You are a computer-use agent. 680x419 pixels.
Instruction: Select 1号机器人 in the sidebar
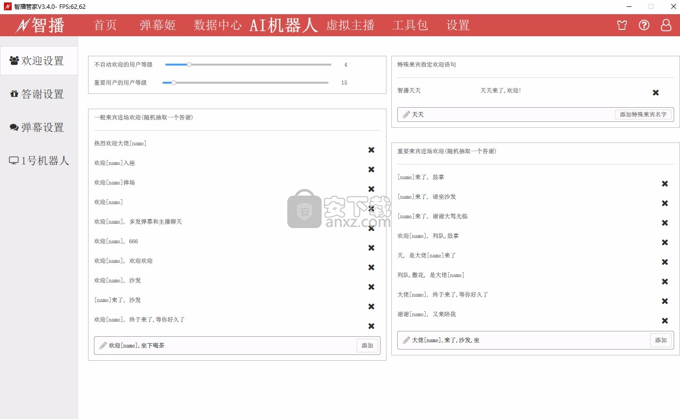pyautogui.click(x=39, y=161)
